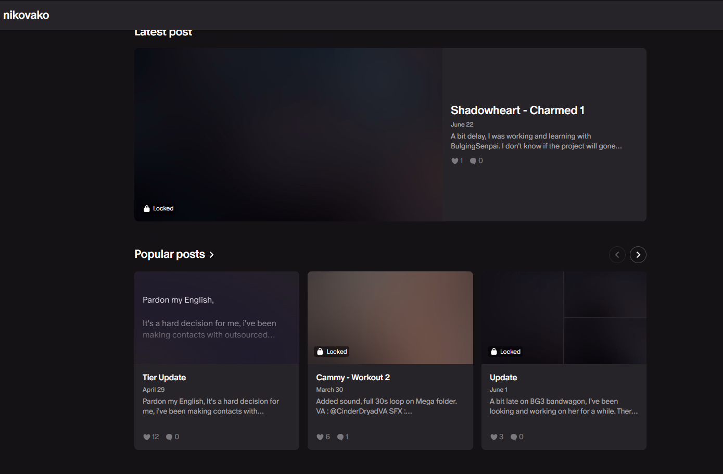Click the locked Cammy - Workout 2 thumbnail
This screenshot has width=723, height=474.
[390, 313]
